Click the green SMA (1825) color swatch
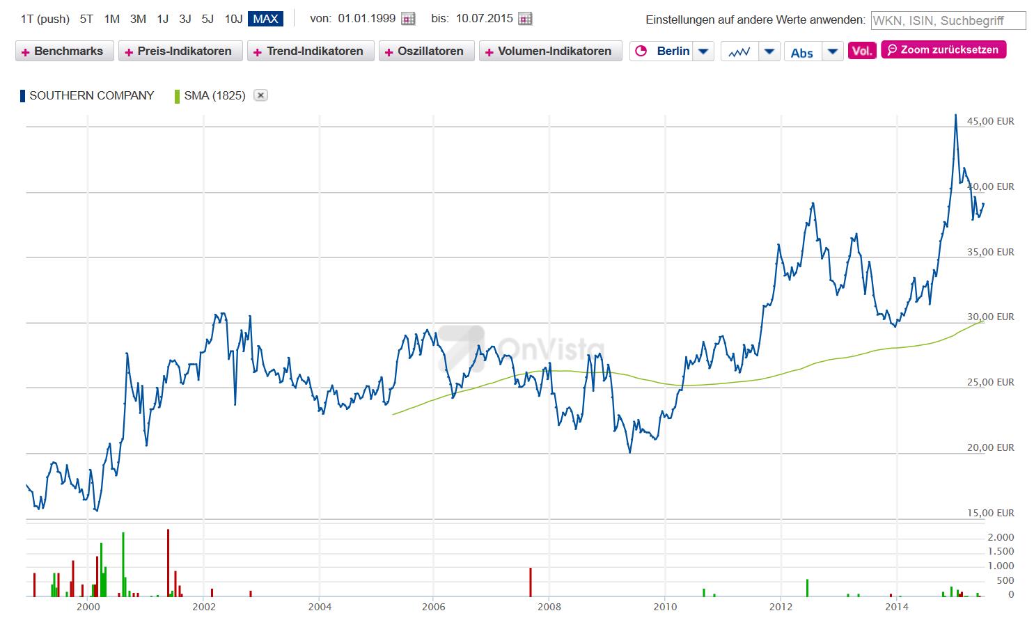The image size is (1034, 620). [x=177, y=95]
